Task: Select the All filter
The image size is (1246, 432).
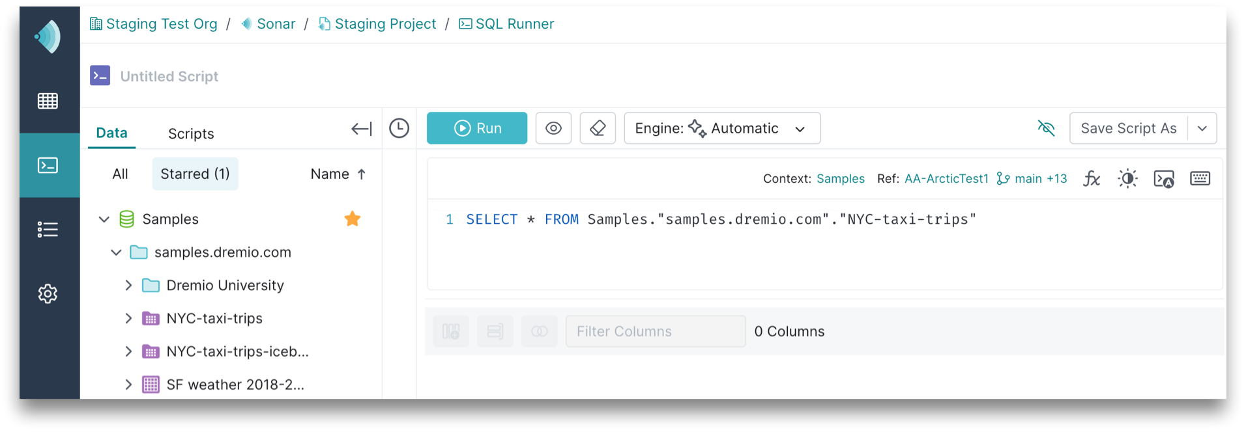Action: pyautogui.click(x=120, y=174)
